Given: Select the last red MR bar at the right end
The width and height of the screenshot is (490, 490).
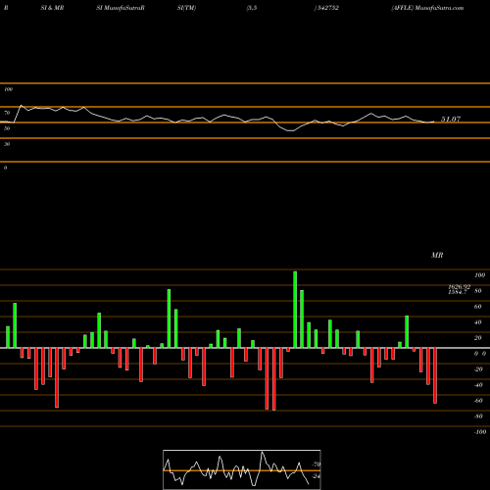Looking at the screenshot, I should click(435, 375).
